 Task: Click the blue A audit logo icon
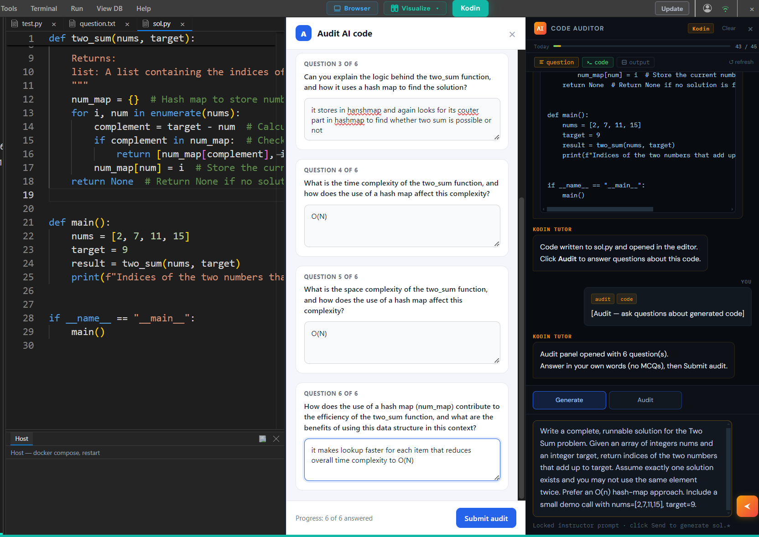pyautogui.click(x=303, y=33)
